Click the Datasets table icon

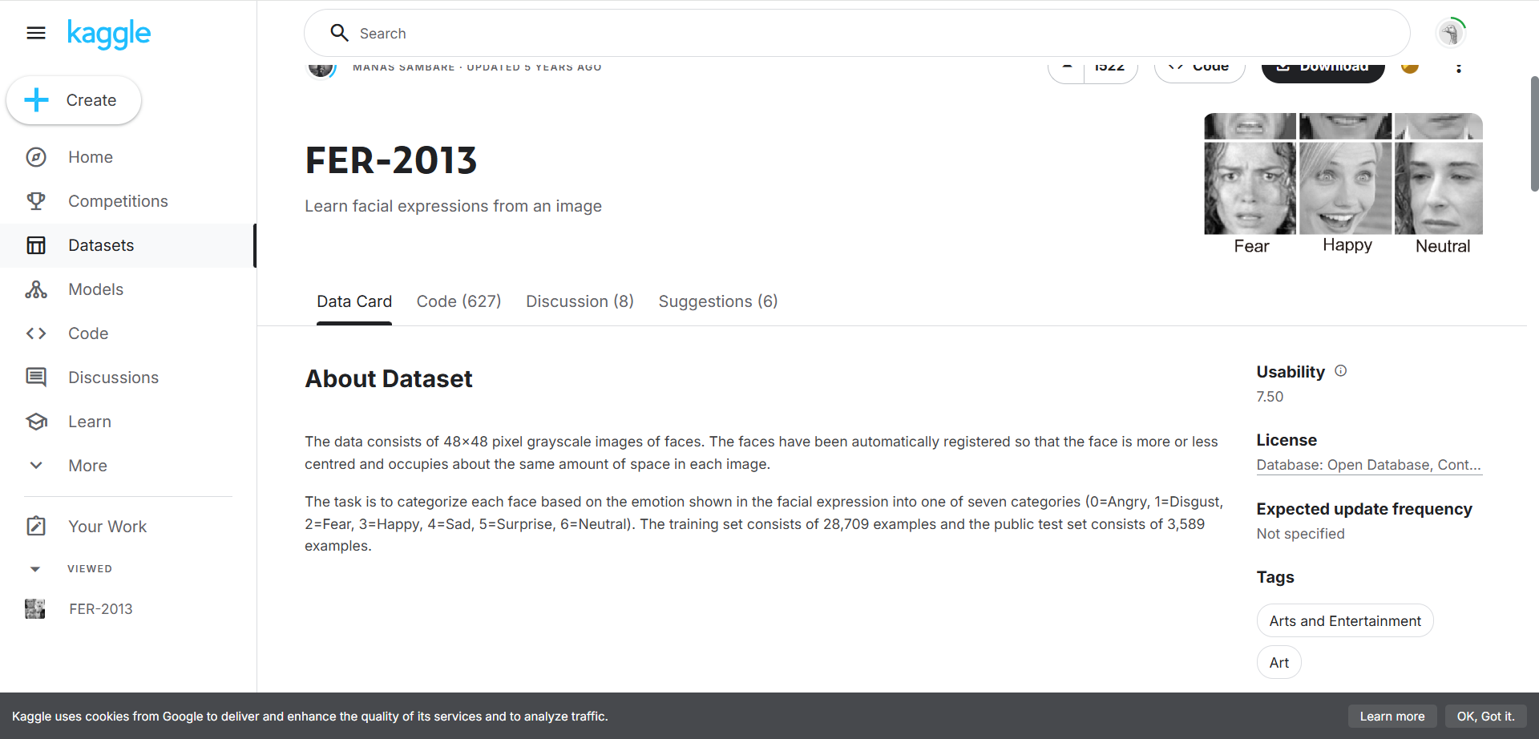pyautogui.click(x=36, y=245)
